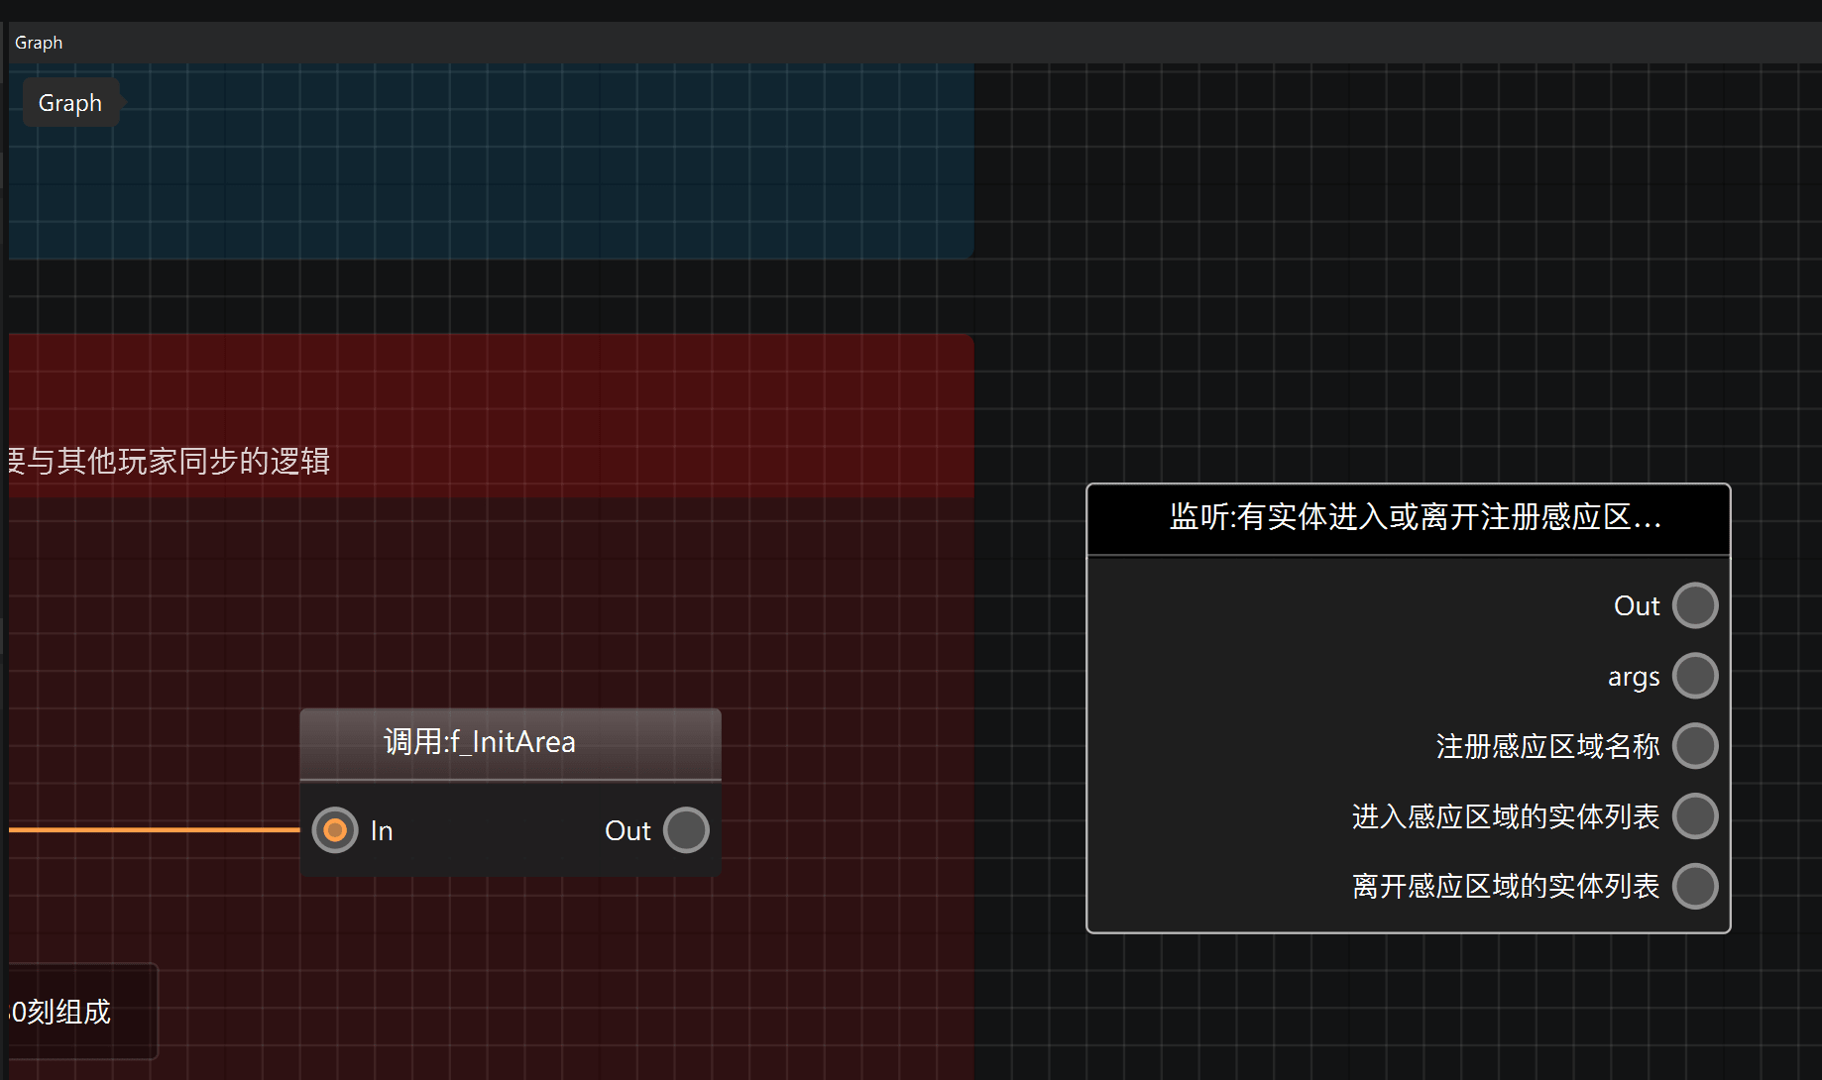This screenshot has height=1080, width=1822.
Task: Click the Graph breadcrumb button
Action: pos(70,103)
